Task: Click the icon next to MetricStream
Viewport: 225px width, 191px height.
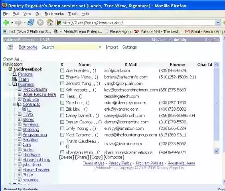Action: coord(20,89)
